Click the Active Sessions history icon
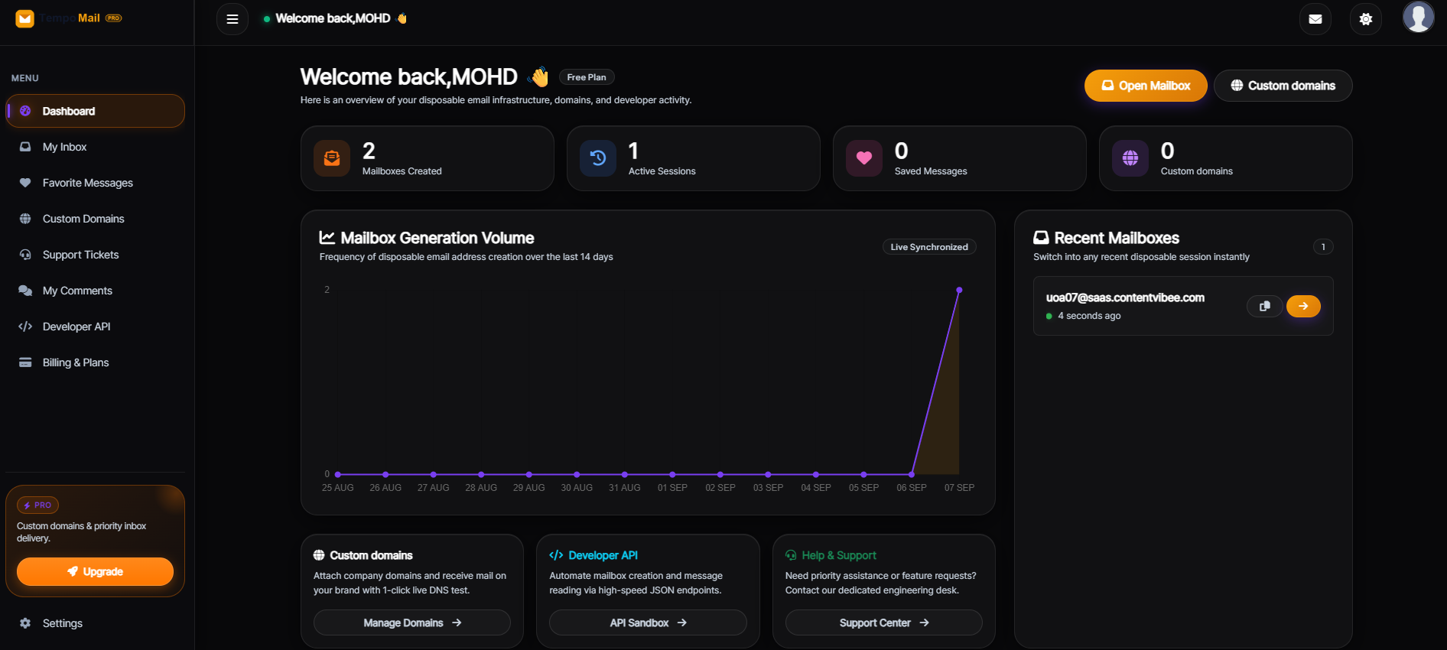Image resolution: width=1447 pixels, height=650 pixels. pyautogui.click(x=598, y=158)
